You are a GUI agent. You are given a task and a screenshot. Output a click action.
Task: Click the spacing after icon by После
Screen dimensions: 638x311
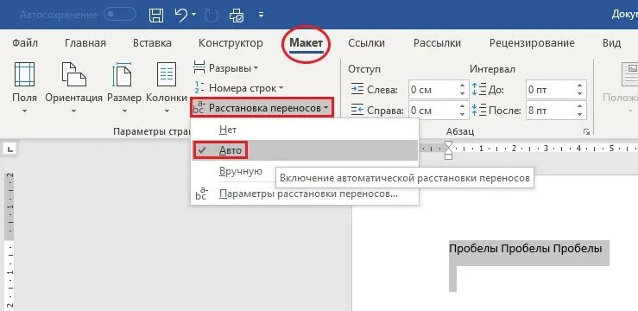pos(478,110)
